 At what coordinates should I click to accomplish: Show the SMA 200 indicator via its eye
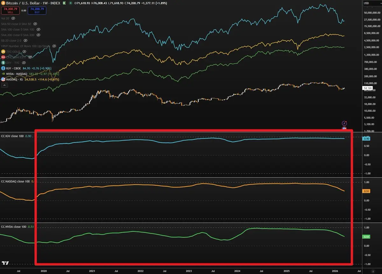click(x=39, y=35)
